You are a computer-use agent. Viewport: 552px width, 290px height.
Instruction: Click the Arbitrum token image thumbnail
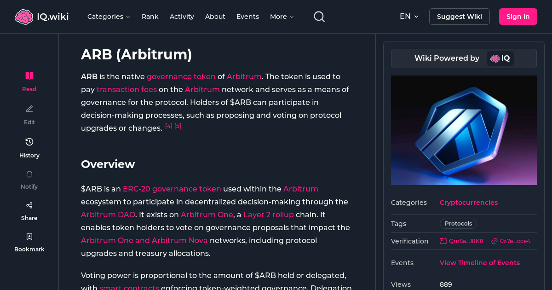point(464,130)
